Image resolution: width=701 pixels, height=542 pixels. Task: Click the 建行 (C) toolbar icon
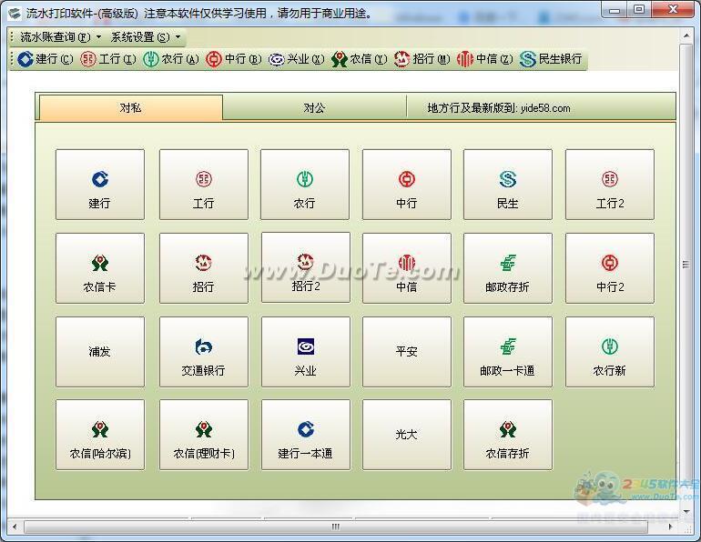click(46, 59)
